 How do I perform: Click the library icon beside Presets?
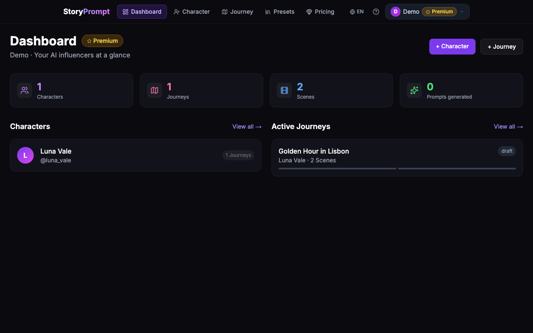268,12
